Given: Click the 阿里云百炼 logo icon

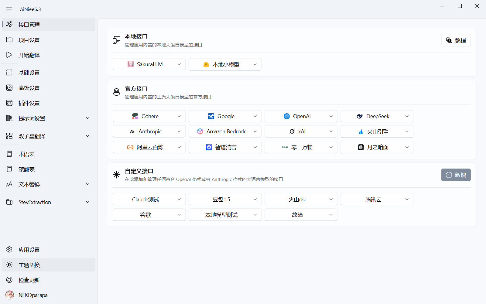Looking at the screenshot, I should pos(130,147).
